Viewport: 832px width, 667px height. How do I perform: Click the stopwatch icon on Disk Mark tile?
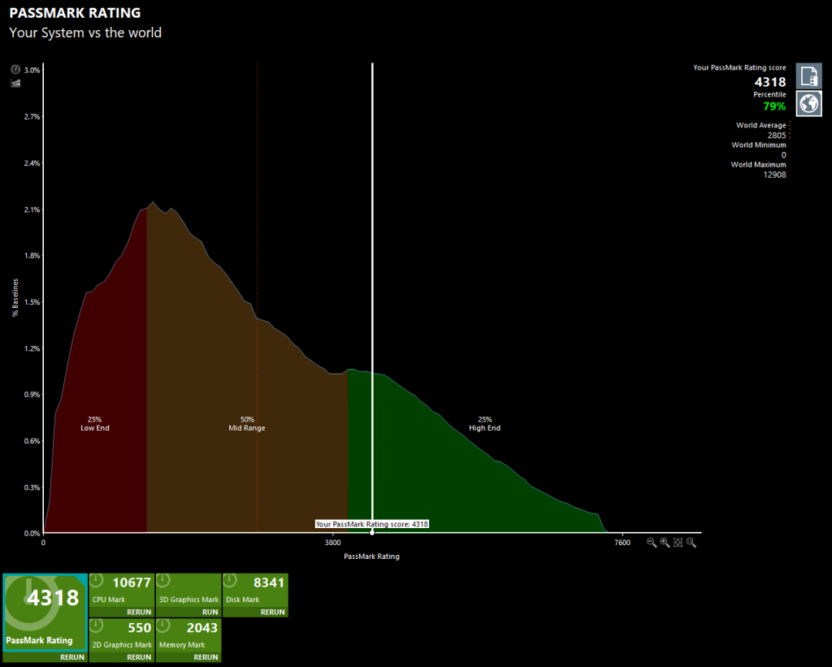[230, 579]
